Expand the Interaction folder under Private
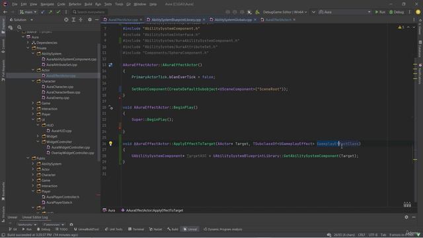This screenshot has height=238, width=423. (33, 108)
